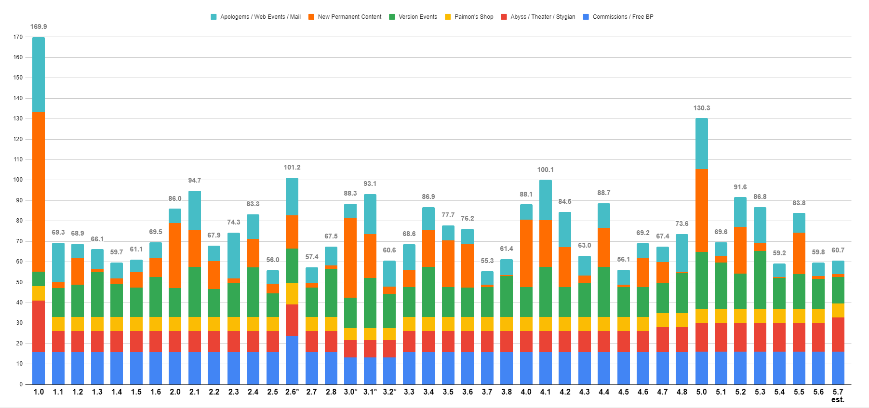Click the orange segment of bar 5.0
Viewport: 869px width, 408px height.
pos(702,211)
